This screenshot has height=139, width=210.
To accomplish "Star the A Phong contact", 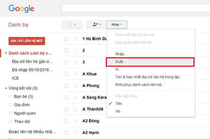I will click(75, 86).
